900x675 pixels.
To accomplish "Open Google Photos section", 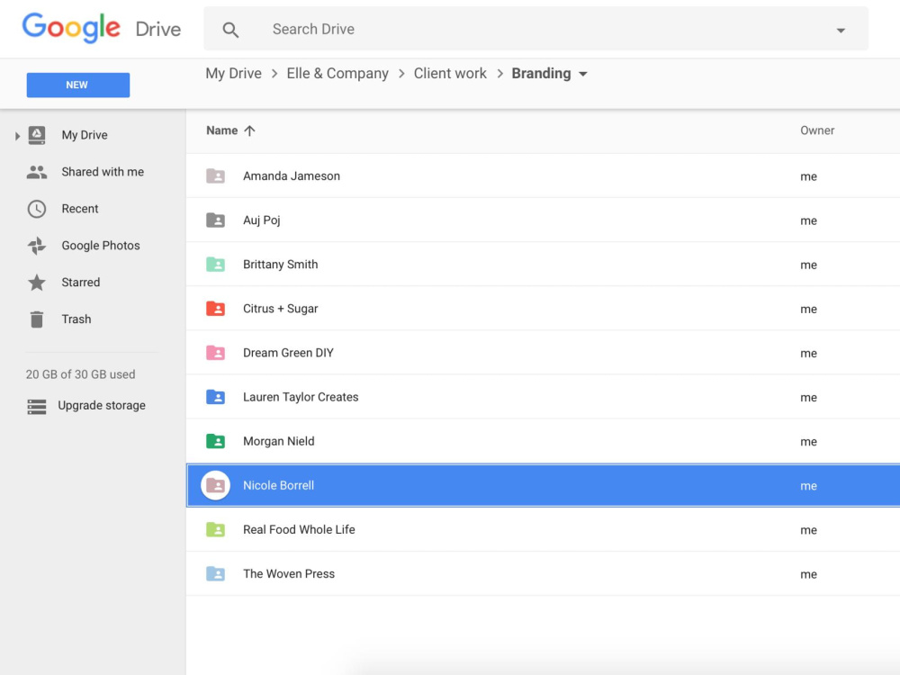I will [101, 246].
